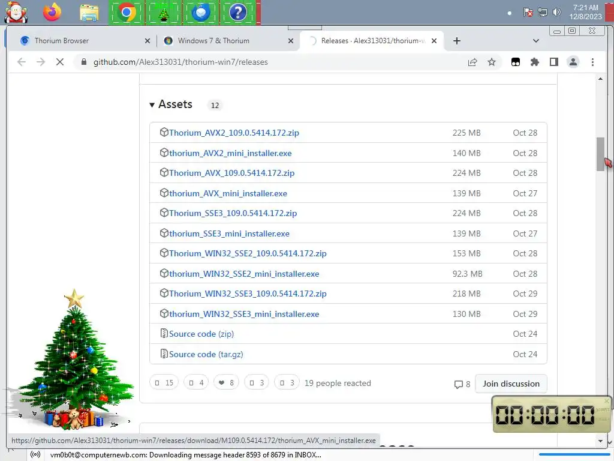Screen dimensions: 614x461
Task: Click the black extension icon beside the star
Action: [x=516, y=62]
